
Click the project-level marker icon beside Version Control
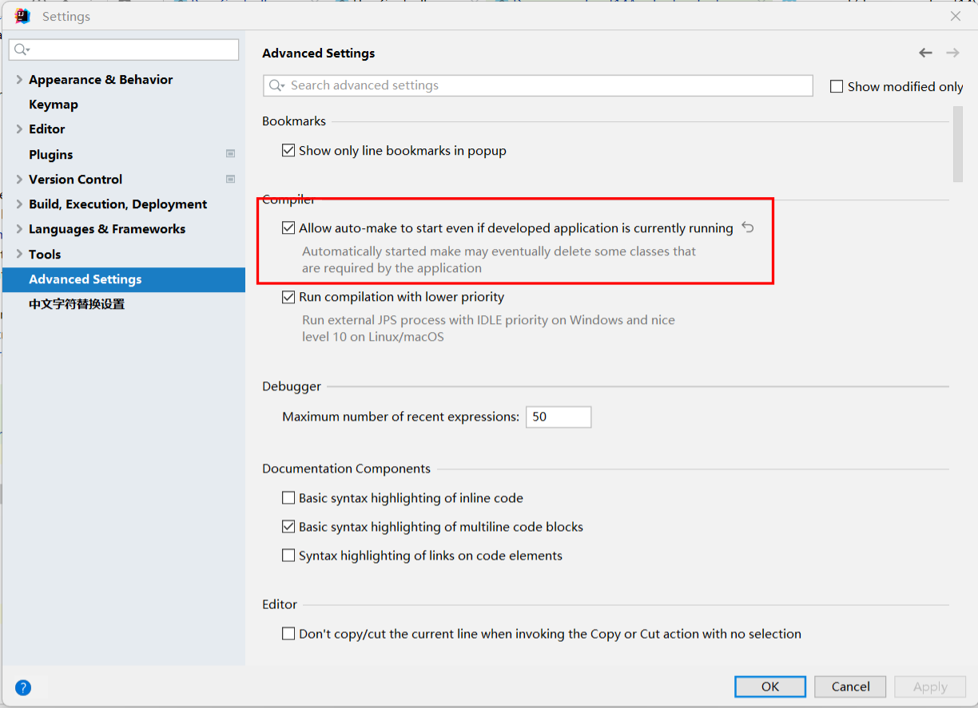coord(231,179)
